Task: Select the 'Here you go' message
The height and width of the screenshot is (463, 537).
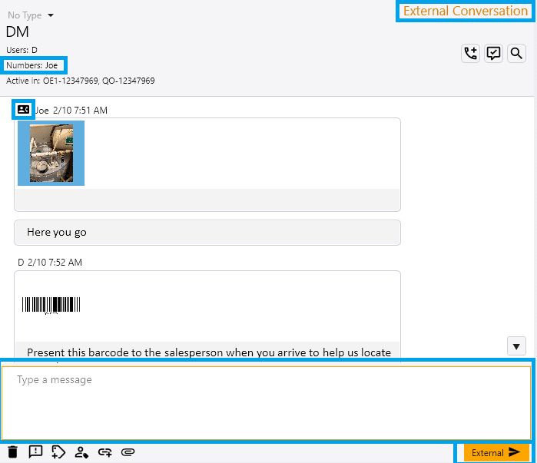Action: [207, 232]
